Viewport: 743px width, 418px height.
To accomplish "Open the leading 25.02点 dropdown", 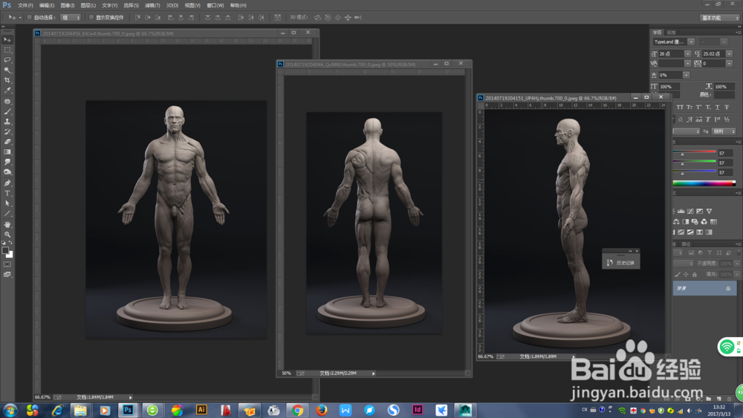I will pos(730,54).
